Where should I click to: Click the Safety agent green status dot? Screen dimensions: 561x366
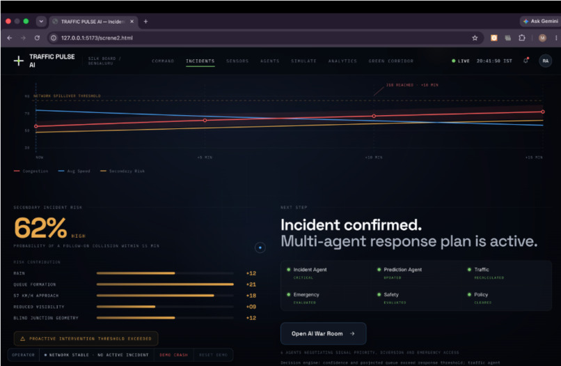click(x=379, y=295)
